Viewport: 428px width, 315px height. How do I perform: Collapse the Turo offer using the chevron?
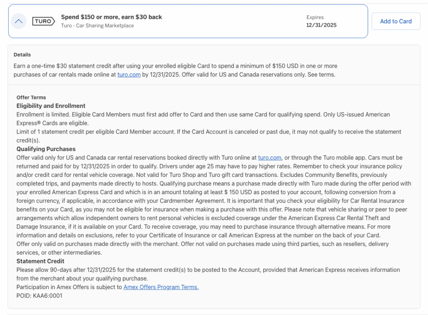click(x=20, y=21)
